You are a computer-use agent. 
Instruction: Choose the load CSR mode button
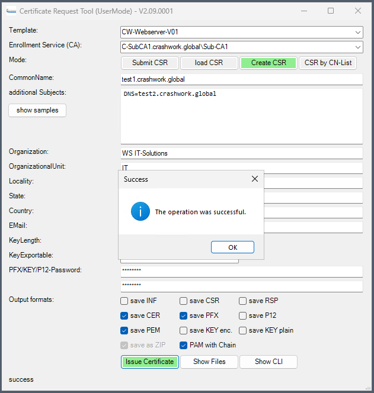pyautogui.click(x=209, y=63)
